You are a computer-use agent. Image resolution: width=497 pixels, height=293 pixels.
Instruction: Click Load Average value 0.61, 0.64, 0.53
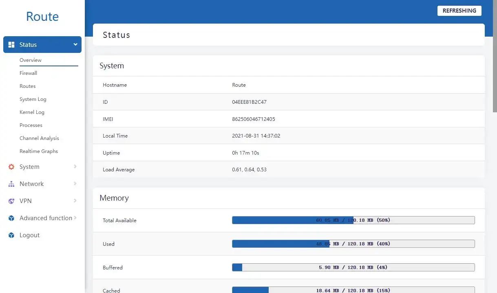click(249, 170)
